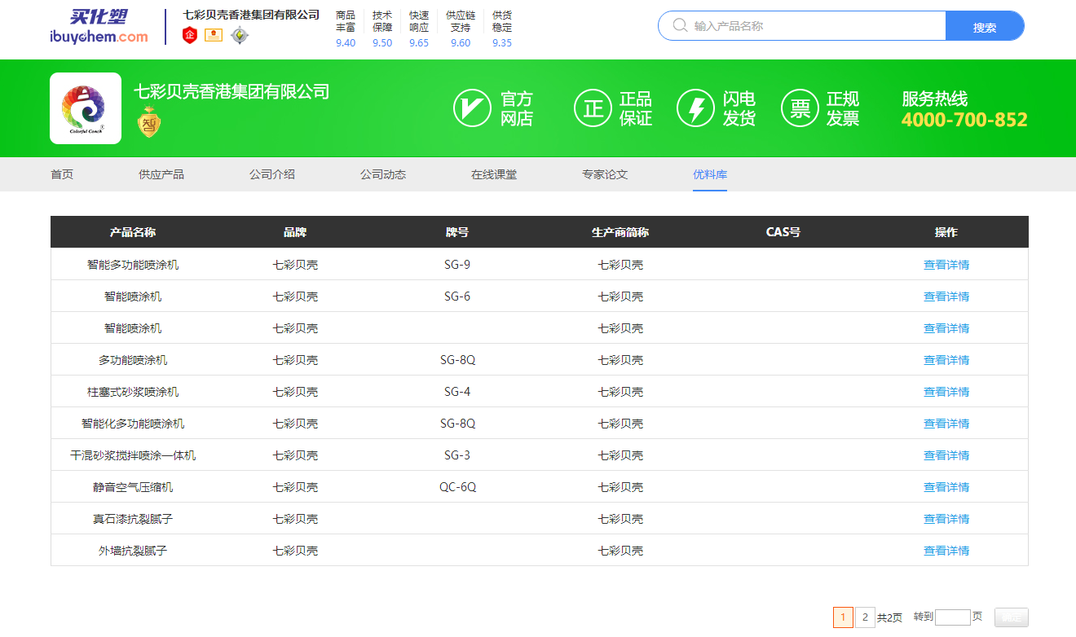1076x637 pixels.
Task: Click the 官方网店 checkmark icon
Action: [472, 108]
